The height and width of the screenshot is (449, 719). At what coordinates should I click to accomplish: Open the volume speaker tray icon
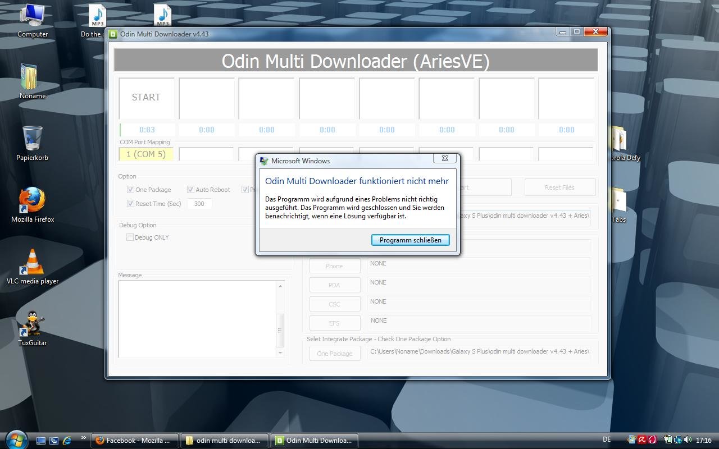tap(688, 440)
